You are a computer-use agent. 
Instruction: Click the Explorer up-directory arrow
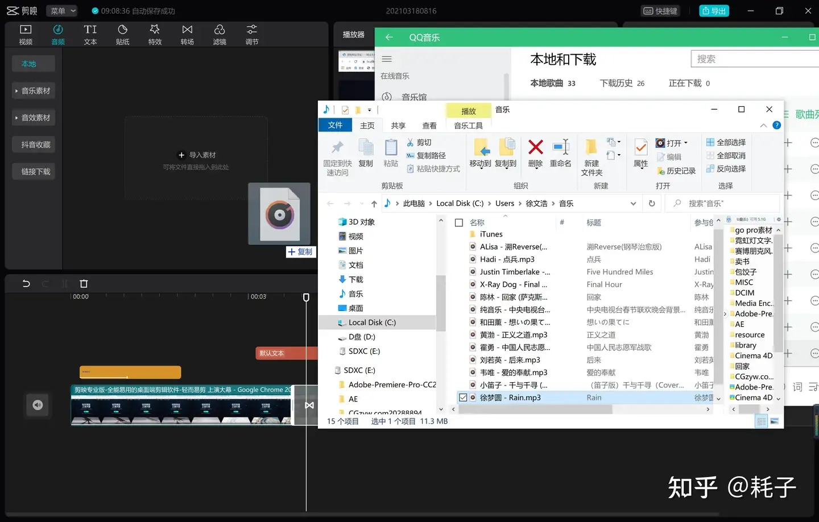click(x=374, y=204)
